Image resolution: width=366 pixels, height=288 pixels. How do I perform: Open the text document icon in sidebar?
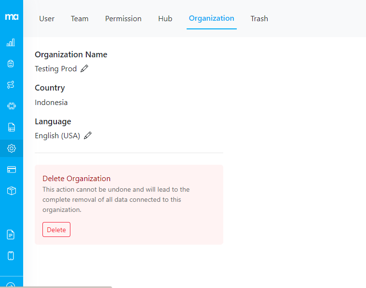tap(11, 235)
